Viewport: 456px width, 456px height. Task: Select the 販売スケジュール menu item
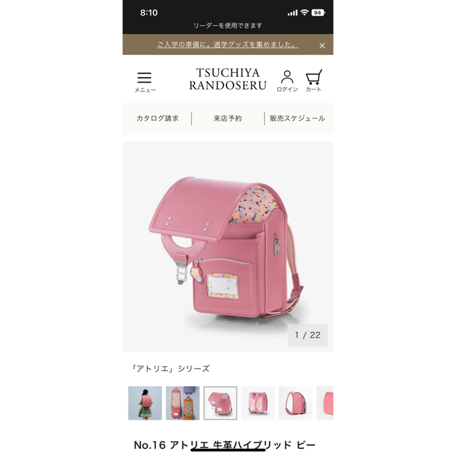point(297,118)
